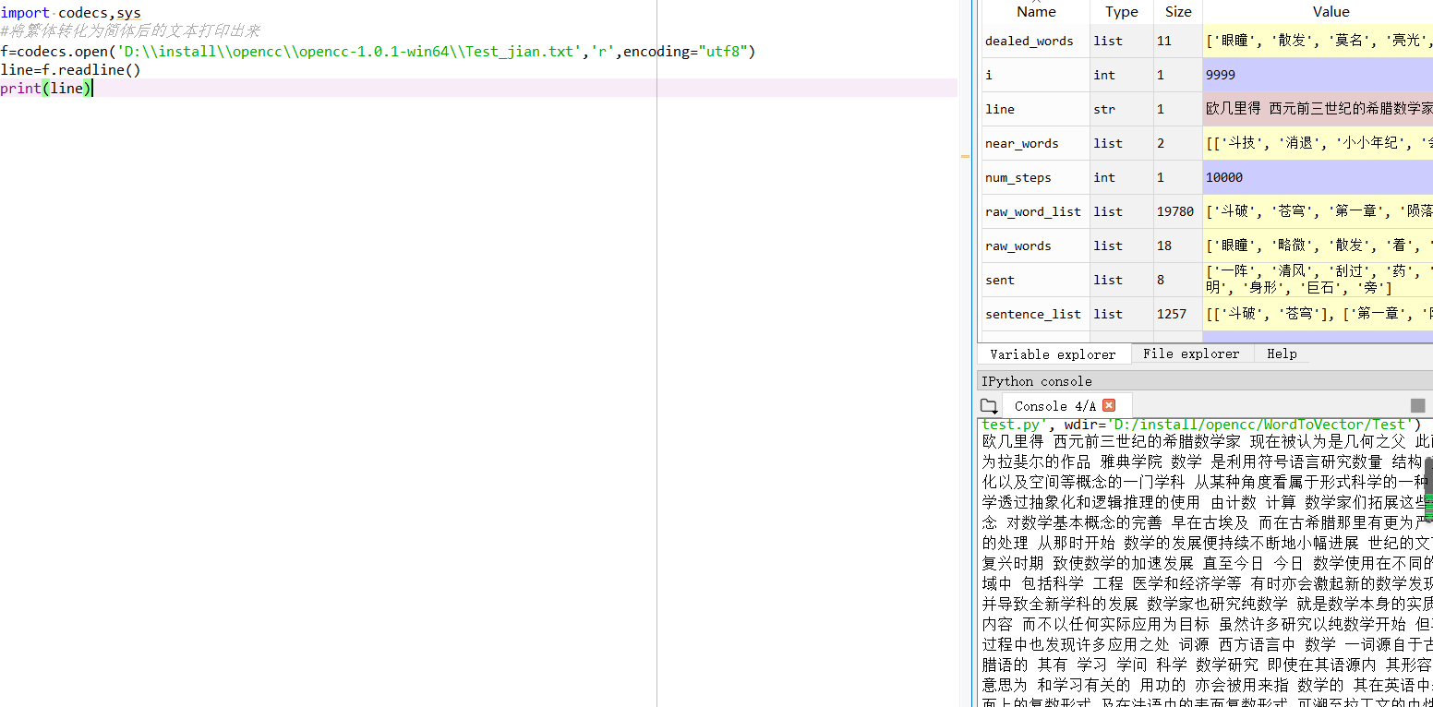Screen dimensions: 1433x707
Task: Select the Console 4/A tab
Action: [x=1055, y=406]
